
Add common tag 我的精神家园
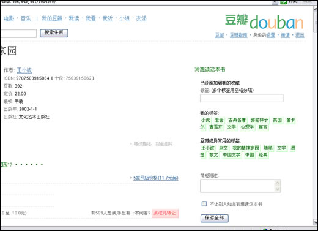tap(246, 148)
